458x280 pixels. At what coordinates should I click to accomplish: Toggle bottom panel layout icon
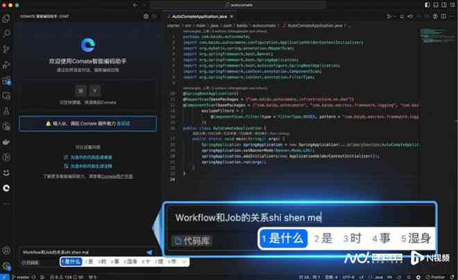coord(436,5)
